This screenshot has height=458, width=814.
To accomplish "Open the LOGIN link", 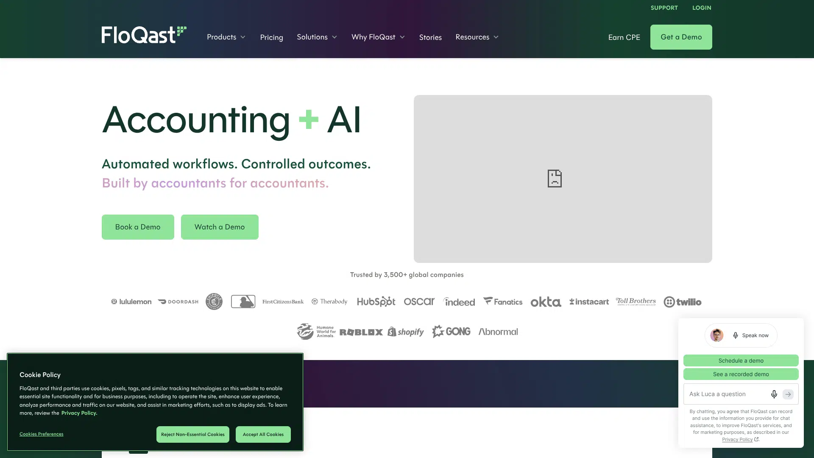I will click(x=702, y=8).
